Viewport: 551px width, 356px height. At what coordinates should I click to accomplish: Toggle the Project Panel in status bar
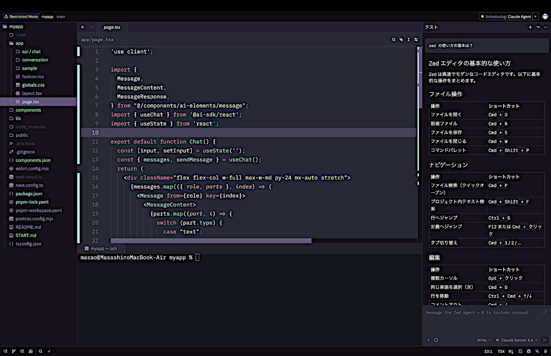[x=6, y=351]
